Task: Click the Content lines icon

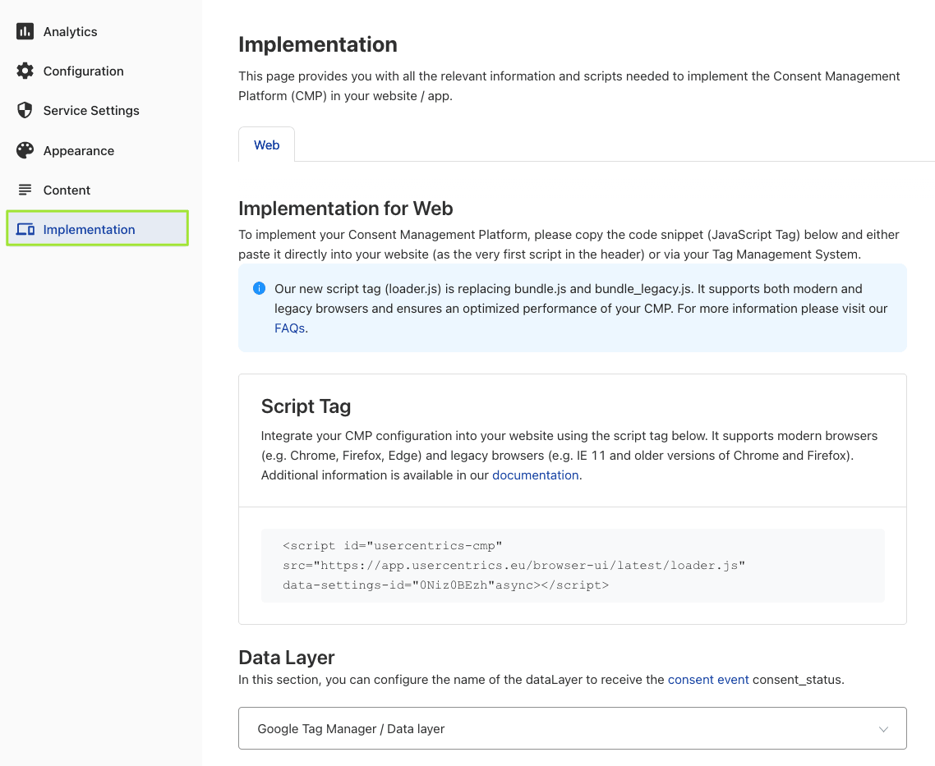Action: tap(25, 190)
